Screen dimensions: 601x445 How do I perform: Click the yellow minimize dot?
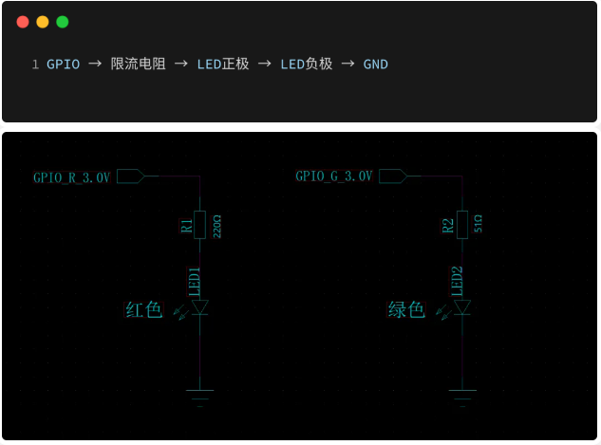[43, 22]
